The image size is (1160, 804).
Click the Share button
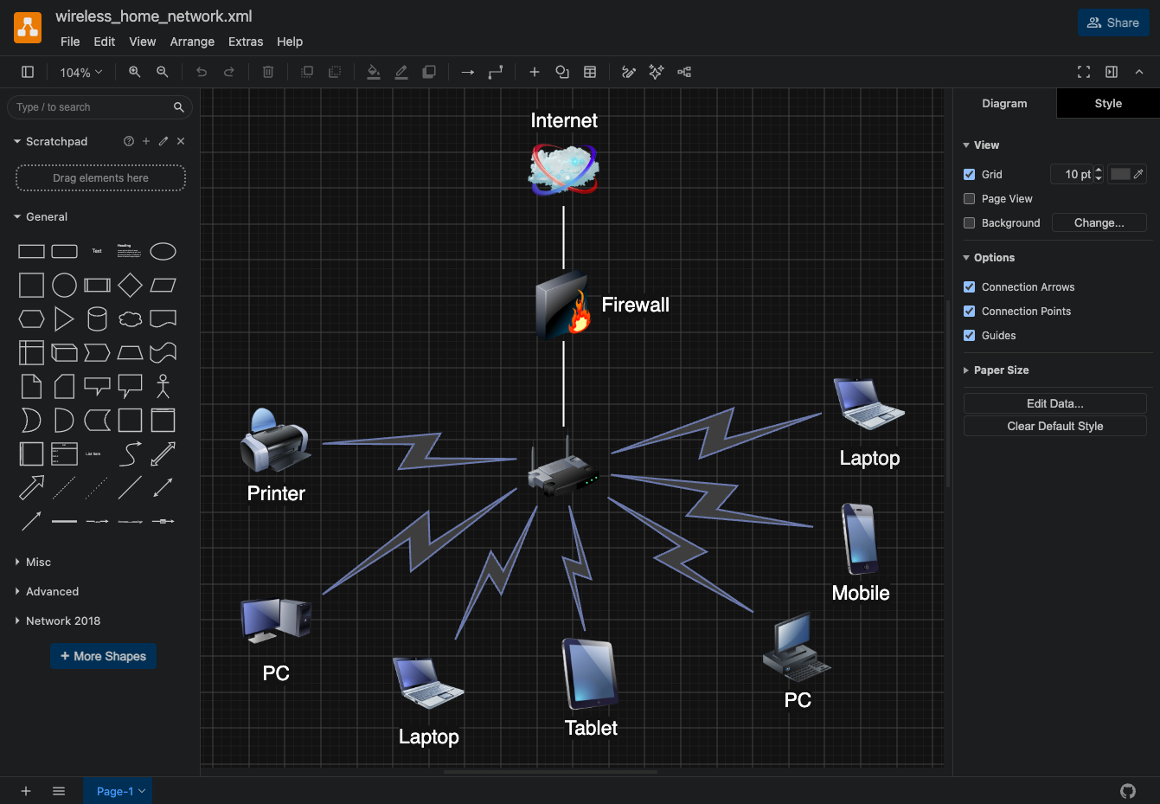1113,23
